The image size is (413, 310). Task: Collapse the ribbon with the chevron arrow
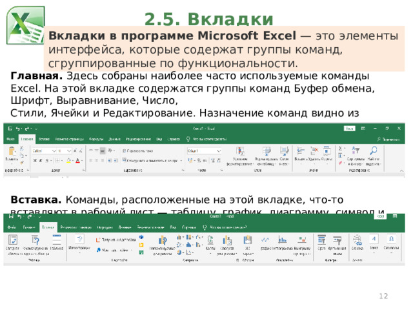coord(401,170)
